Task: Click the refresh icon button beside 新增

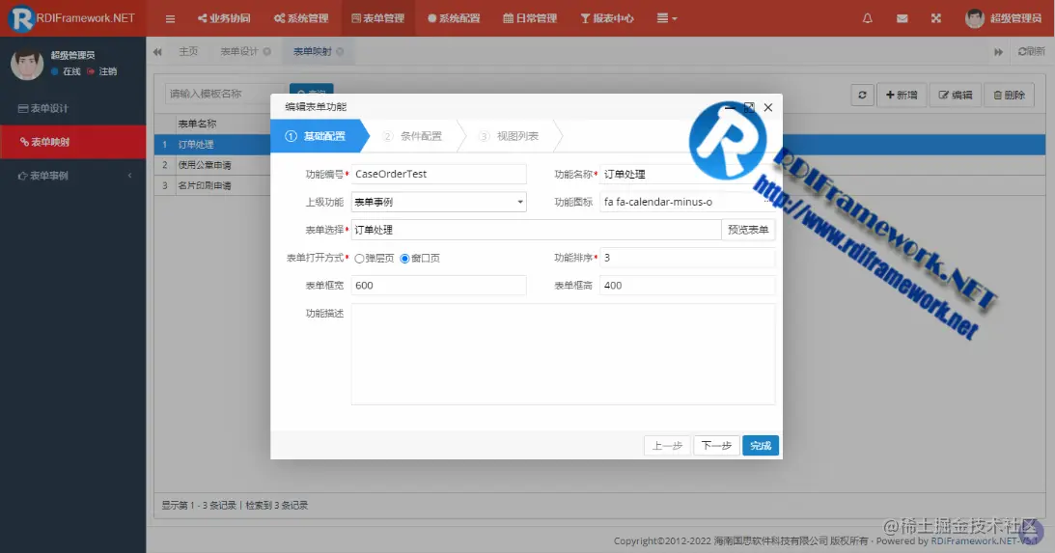Action: click(x=862, y=95)
